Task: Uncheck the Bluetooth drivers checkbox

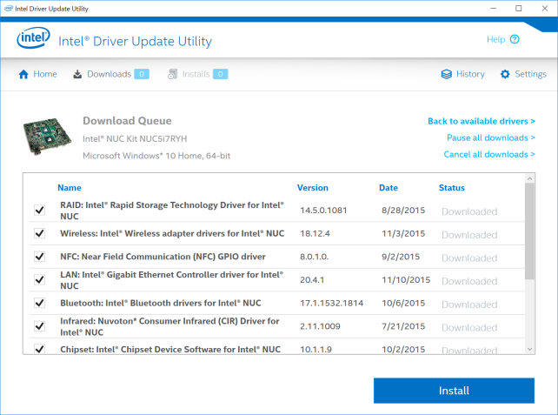Action: pyautogui.click(x=39, y=303)
